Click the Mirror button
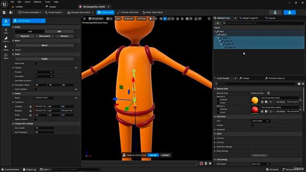The height and width of the screenshot is (172, 306). [44, 45]
